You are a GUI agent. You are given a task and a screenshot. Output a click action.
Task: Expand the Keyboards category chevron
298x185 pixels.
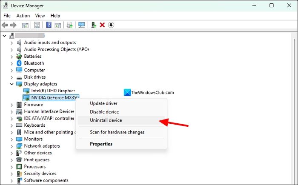11,125
